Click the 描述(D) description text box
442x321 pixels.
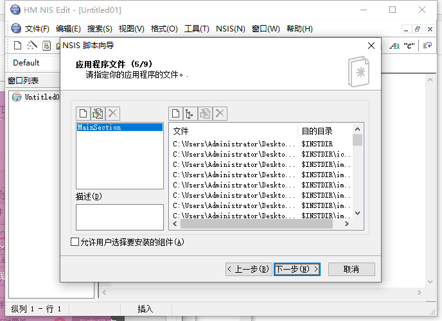point(119,217)
